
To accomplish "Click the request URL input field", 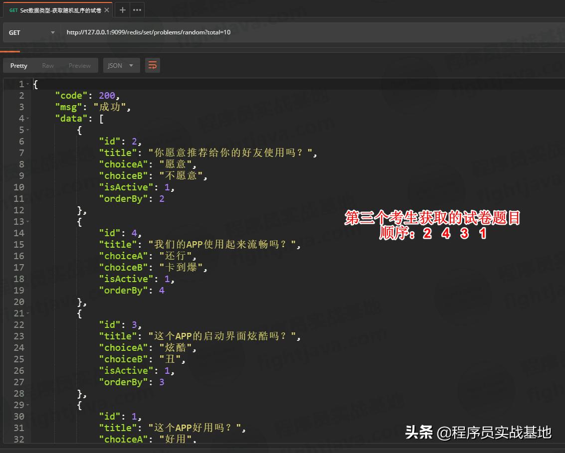I will point(313,32).
